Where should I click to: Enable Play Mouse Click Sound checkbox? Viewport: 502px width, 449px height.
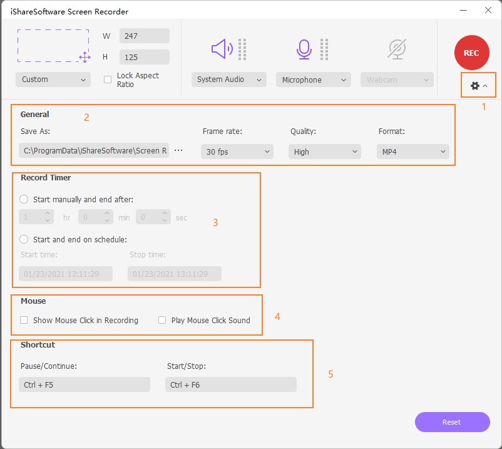coord(162,320)
